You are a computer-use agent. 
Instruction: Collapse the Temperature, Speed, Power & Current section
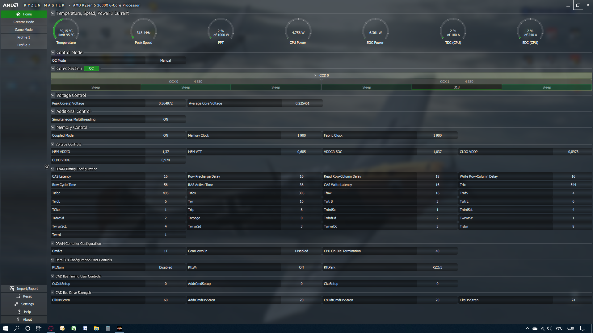coord(53,13)
